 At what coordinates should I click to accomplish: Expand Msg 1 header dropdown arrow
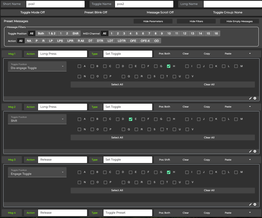coord(250,54)
